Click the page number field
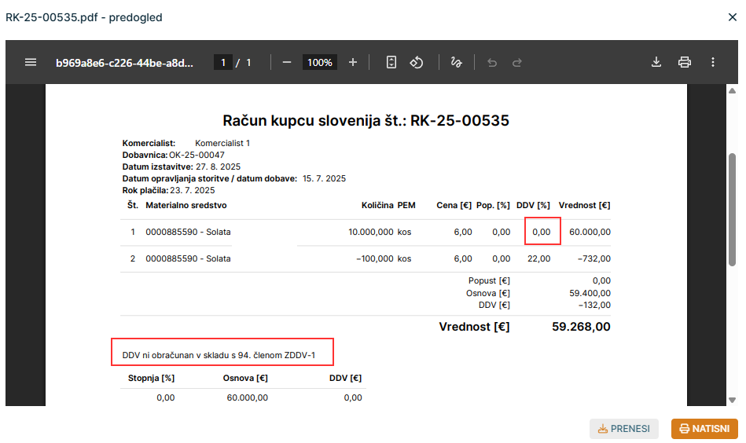The image size is (746, 443). (223, 62)
